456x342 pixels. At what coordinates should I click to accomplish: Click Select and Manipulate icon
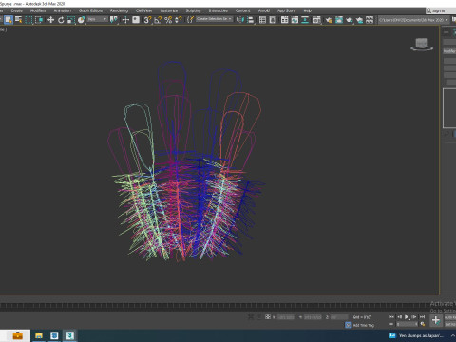(125, 20)
